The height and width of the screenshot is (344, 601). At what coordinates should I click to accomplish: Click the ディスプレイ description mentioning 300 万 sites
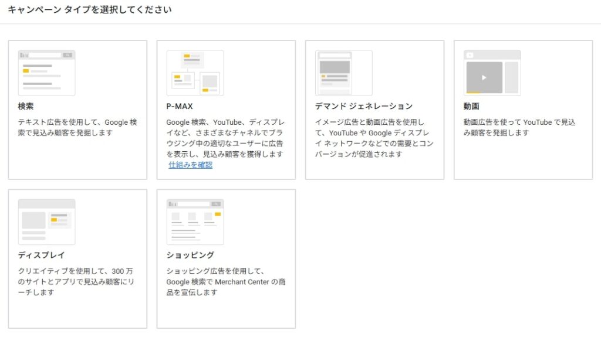tap(77, 281)
